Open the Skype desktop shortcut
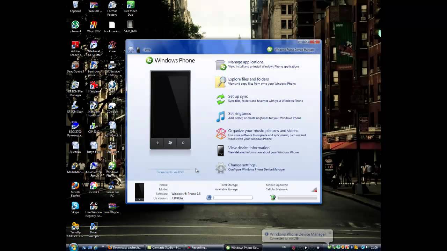The image size is (447, 251). [x=75, y=208]
